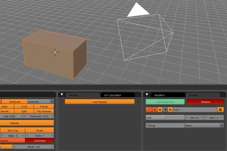Switch to the UV Calculation tab
Screen dimensions: 227x151
click(x=117, y=95)
